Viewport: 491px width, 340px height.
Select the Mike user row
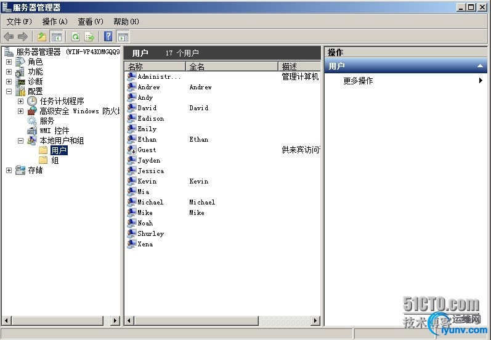223,213
